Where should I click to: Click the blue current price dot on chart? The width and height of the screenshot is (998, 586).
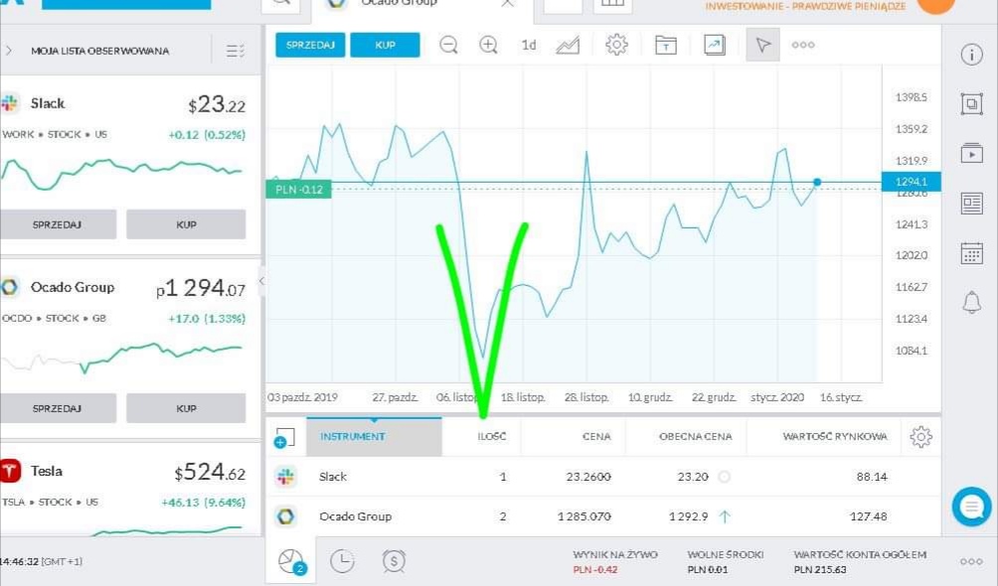[817, 182]
